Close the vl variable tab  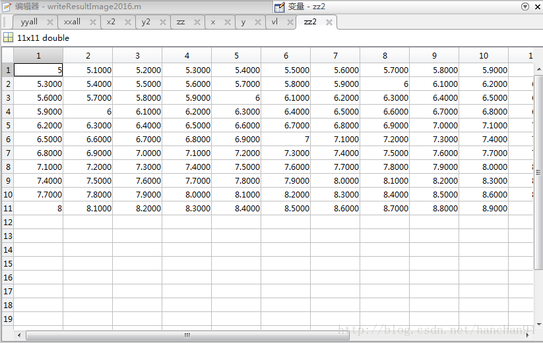[x=290, y=22]
